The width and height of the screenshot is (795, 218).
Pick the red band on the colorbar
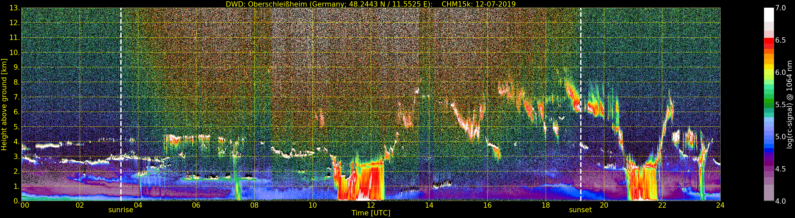pyautogui.click(x=769, y=41)
